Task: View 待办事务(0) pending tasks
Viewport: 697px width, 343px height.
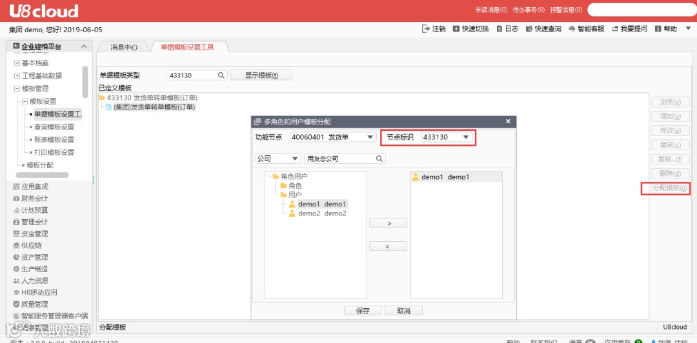Action: click(529, 10)
